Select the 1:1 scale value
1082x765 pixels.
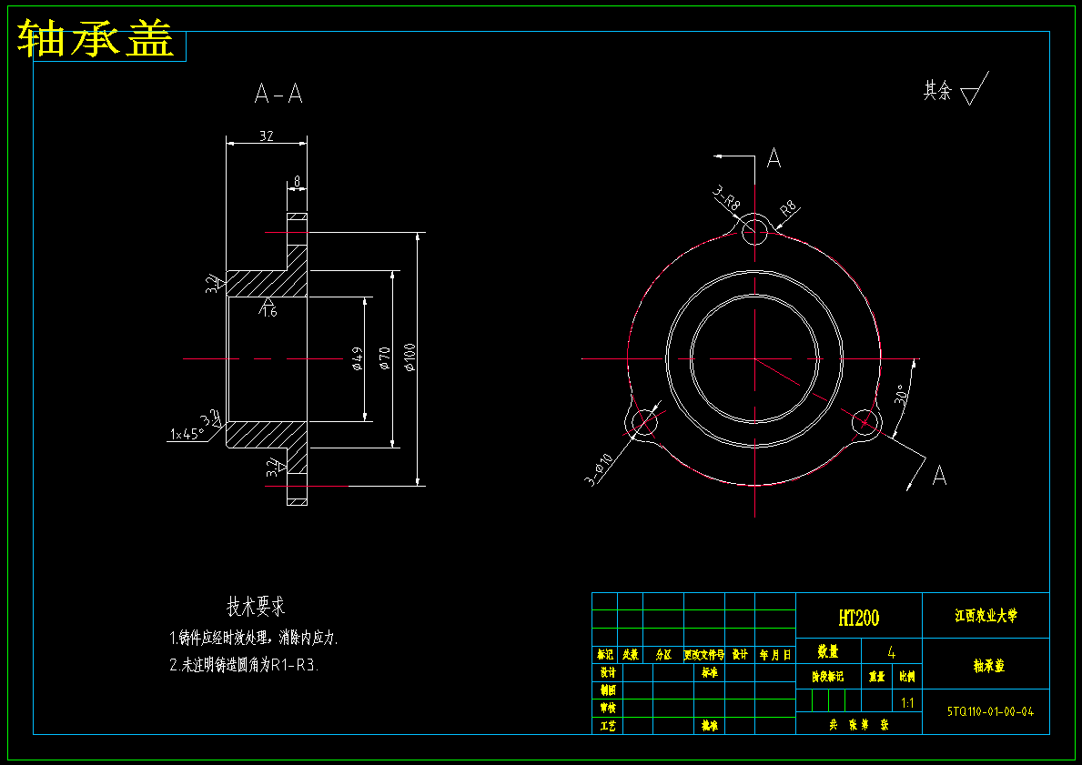click(907, 703)
